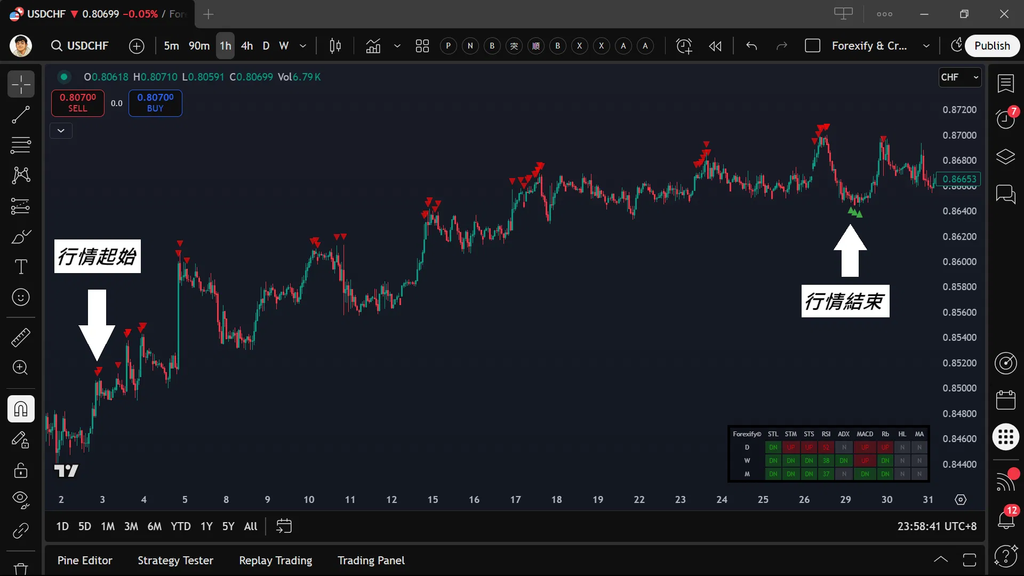This screenshot has width=1024, height=576.
Task: Open the economic calendar icon
Action: [x=1006, y=400]
